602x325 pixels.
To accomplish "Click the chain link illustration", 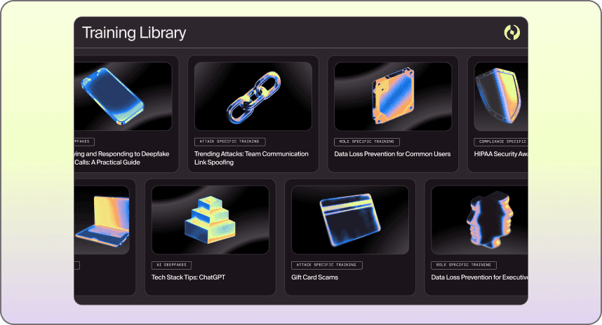I will click(x=253, y=96).
